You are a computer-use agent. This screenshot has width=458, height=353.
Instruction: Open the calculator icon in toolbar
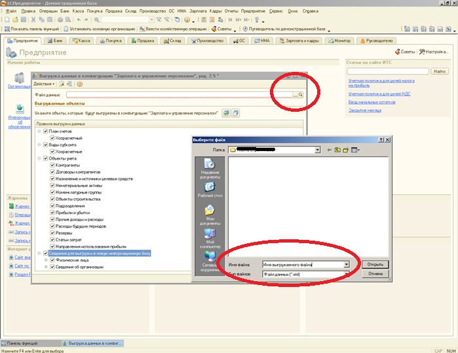pyautogui.click(x=204, y=20)
